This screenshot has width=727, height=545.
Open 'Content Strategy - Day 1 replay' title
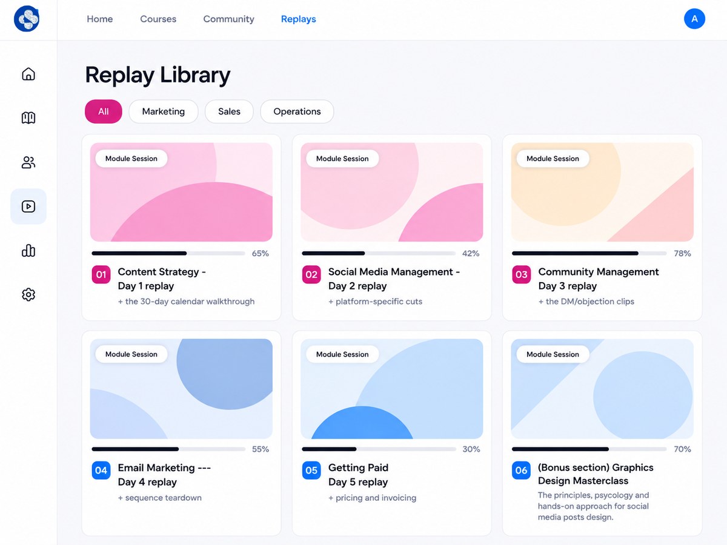pyautogui.click(x=162, y=279)
